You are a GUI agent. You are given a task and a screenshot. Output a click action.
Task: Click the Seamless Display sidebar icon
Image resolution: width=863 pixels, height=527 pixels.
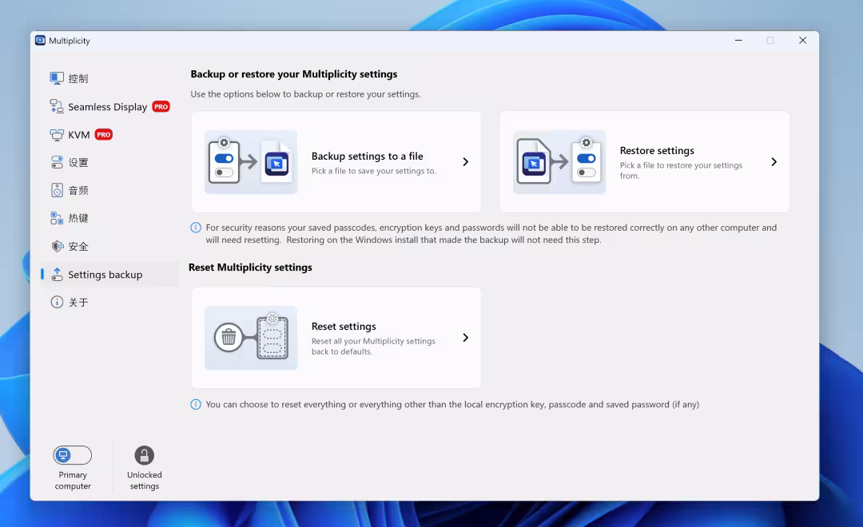pyautogui.click(x=57, y=106)
